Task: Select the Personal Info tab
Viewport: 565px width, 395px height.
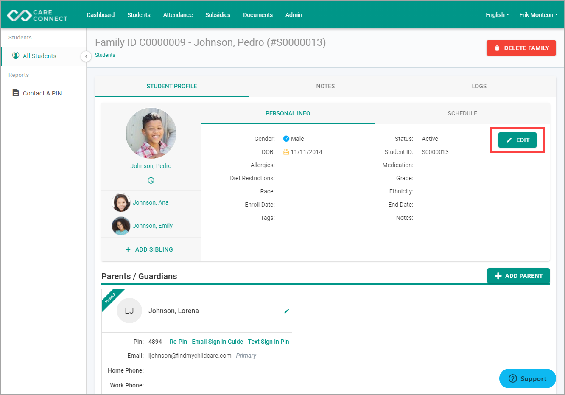Action: tap(288, 113)
